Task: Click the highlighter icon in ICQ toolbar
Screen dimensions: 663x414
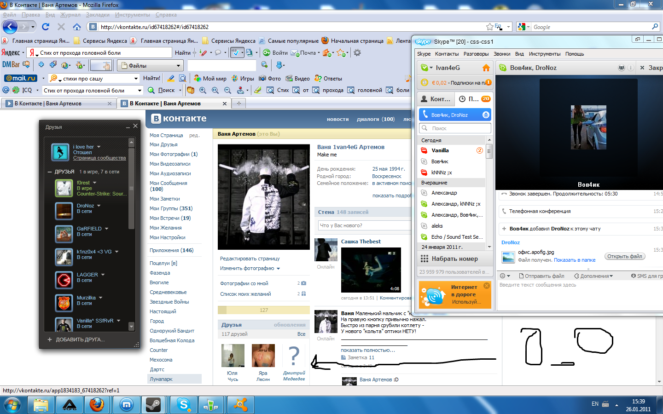Action: (x=257, y=90)
